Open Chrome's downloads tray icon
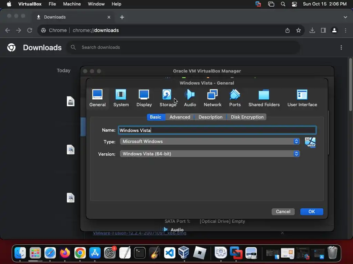 coord(312,30)
